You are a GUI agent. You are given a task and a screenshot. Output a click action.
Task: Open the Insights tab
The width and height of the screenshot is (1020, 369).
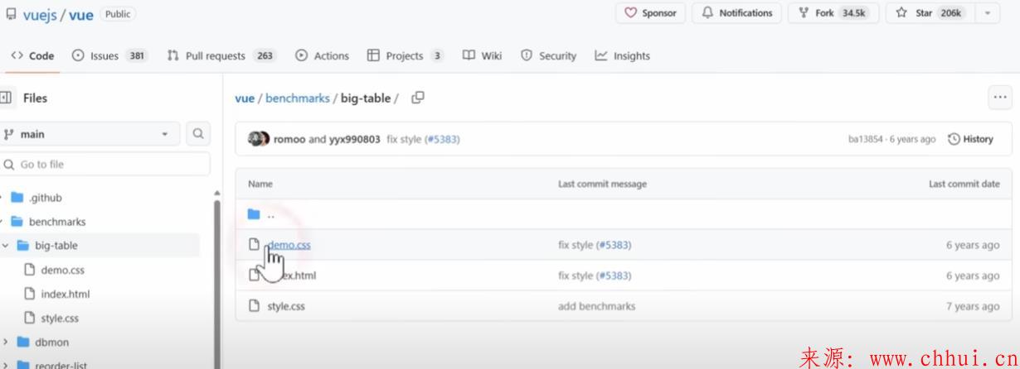click(x=622, y=56)
